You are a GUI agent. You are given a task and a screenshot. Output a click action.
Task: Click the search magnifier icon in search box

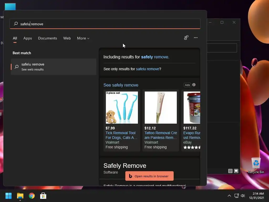16,24
